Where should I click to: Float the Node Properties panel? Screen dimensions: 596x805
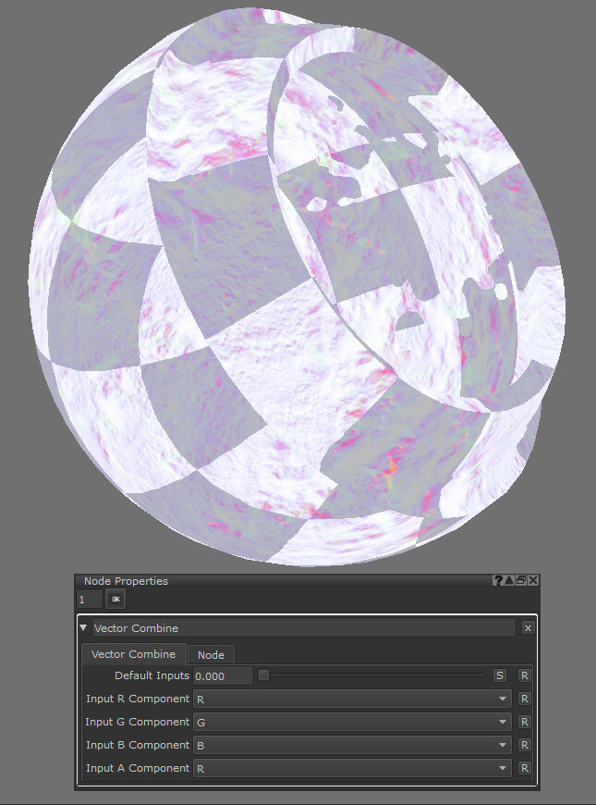pos(521,581)
